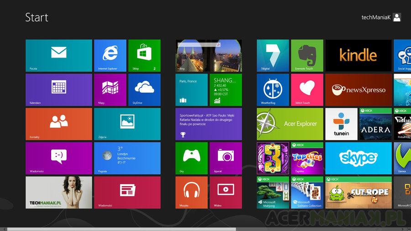
Task: Open the Sklep store tile
Action: click(x=144, y=56)
